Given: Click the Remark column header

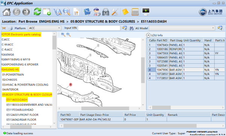Looking at the screenshot, I should click(189, 115).
